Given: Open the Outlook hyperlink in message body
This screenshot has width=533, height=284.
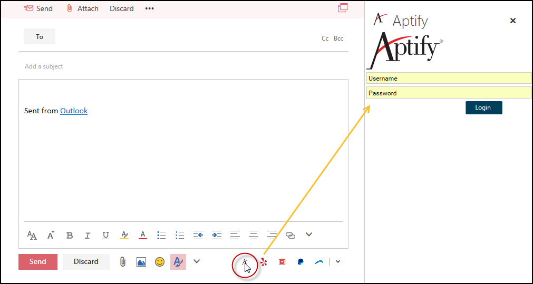Looking at the screenshot, I should click(x=74, y=111).
